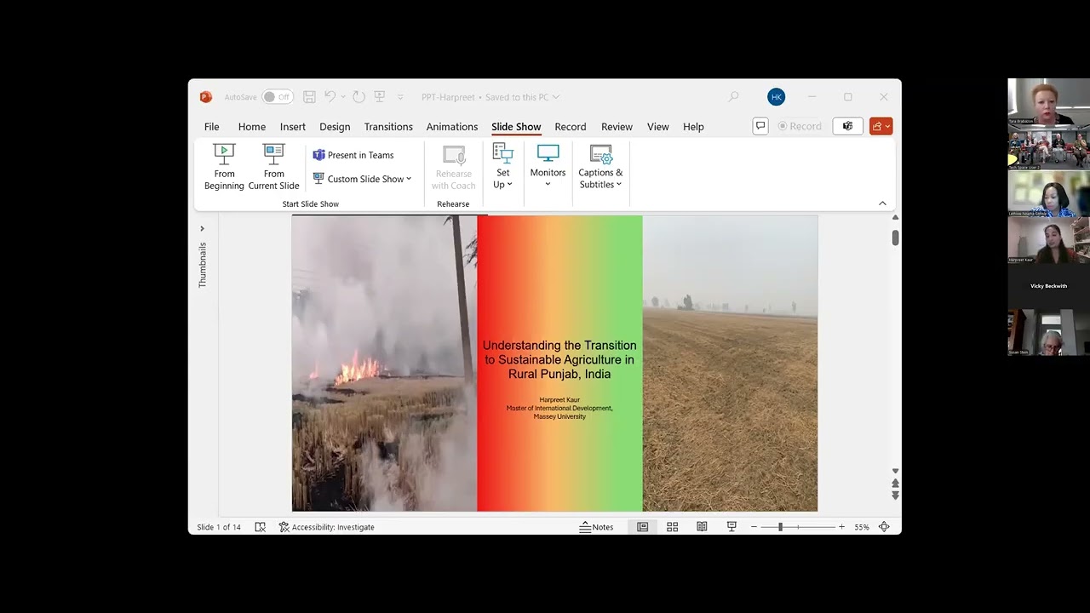Fit slide to current window icon

[x=884, y=527]
